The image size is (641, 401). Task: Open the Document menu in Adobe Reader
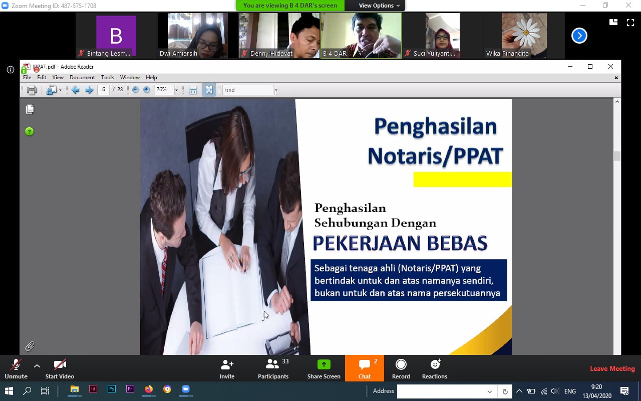pyautogui.click(x=82, y=77)
